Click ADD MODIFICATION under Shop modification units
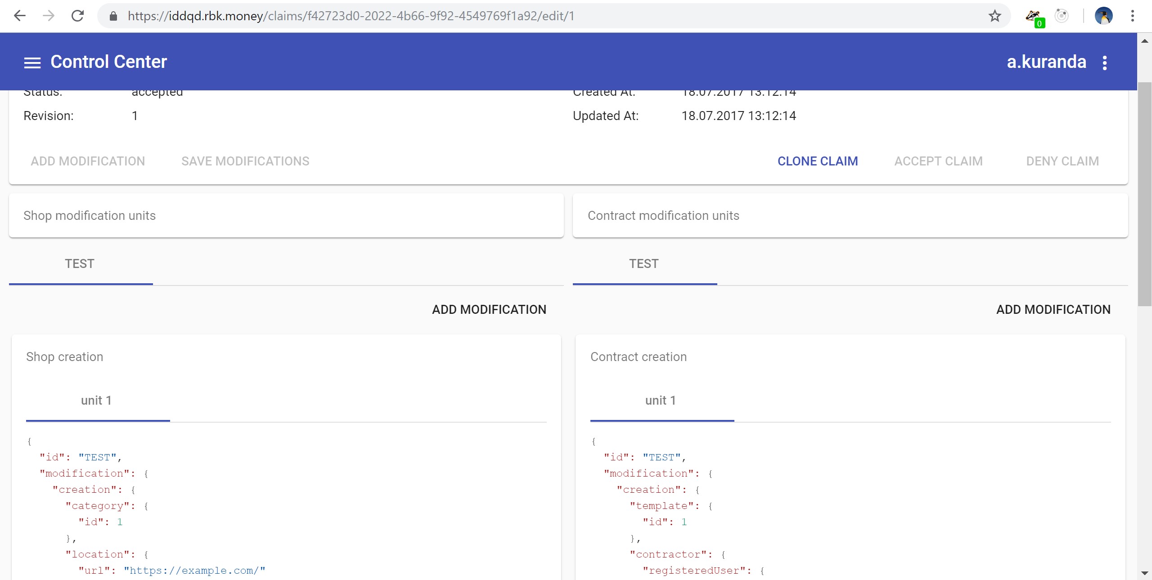 [x=489, y=309]
